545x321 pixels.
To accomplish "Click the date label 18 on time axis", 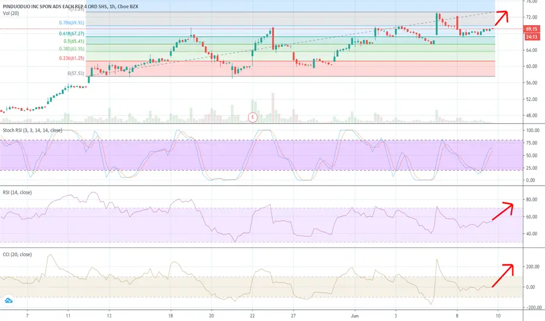I will pos(171,316).
